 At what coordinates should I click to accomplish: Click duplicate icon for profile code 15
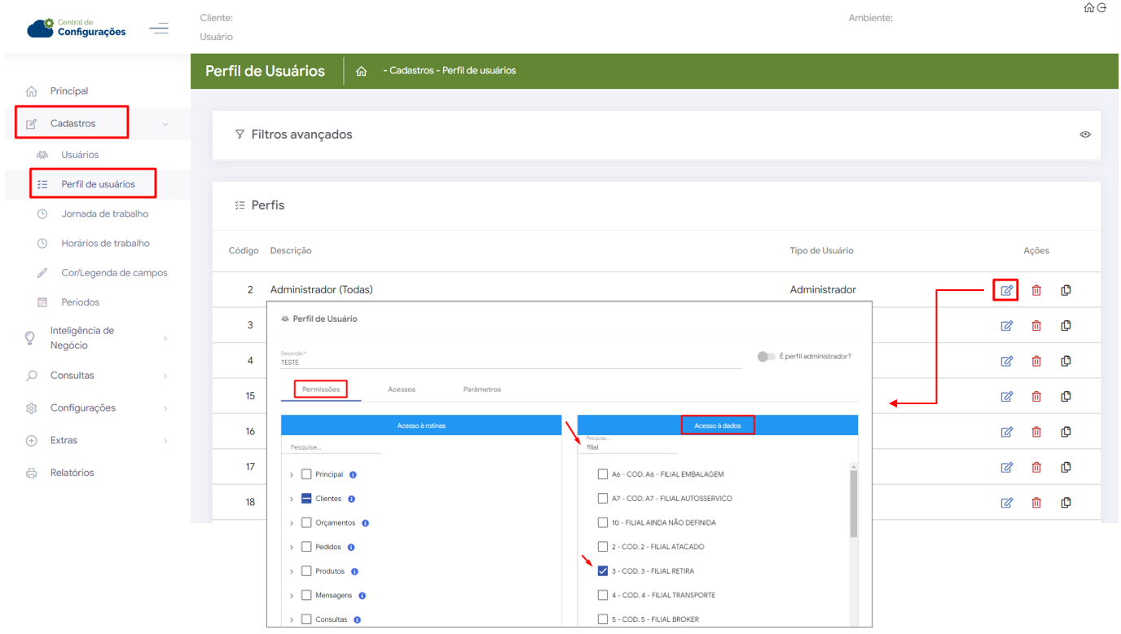tap(1066, 397)
